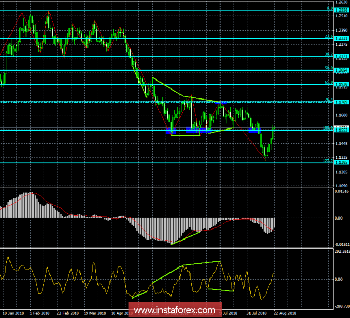The width and height of the screenshot is (350, 318).
Task: Click the 10 Jan 2018 date marker
Action: pos(13,313)
